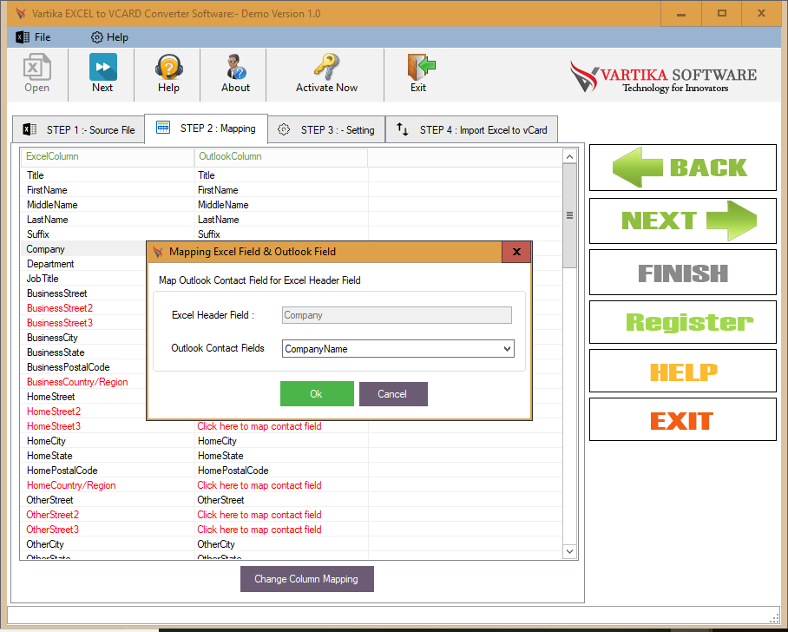This screenshot has height=632, width=788.
Task: Open Help from the headset toolbar icon
Action: [x=168, y=74]
